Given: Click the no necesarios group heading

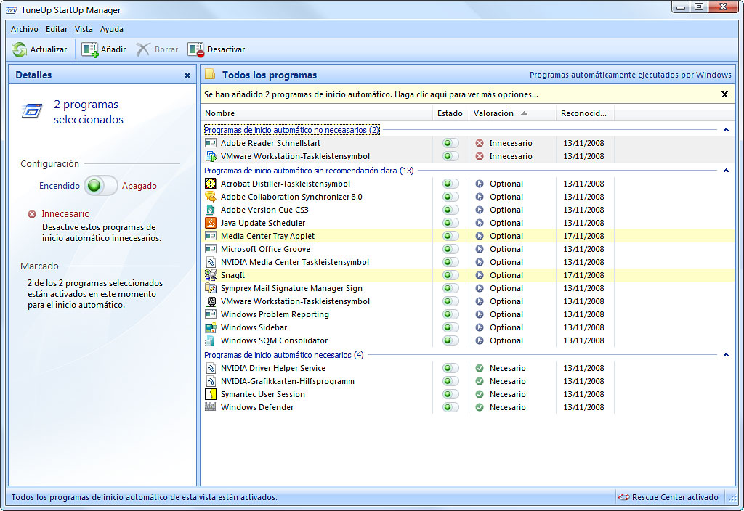Looking at the screenshot, I should coord(292,130).
